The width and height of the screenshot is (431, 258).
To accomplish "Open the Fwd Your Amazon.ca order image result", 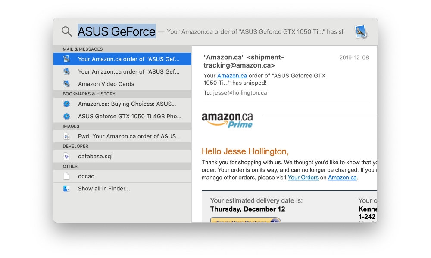I will point(129,136).
